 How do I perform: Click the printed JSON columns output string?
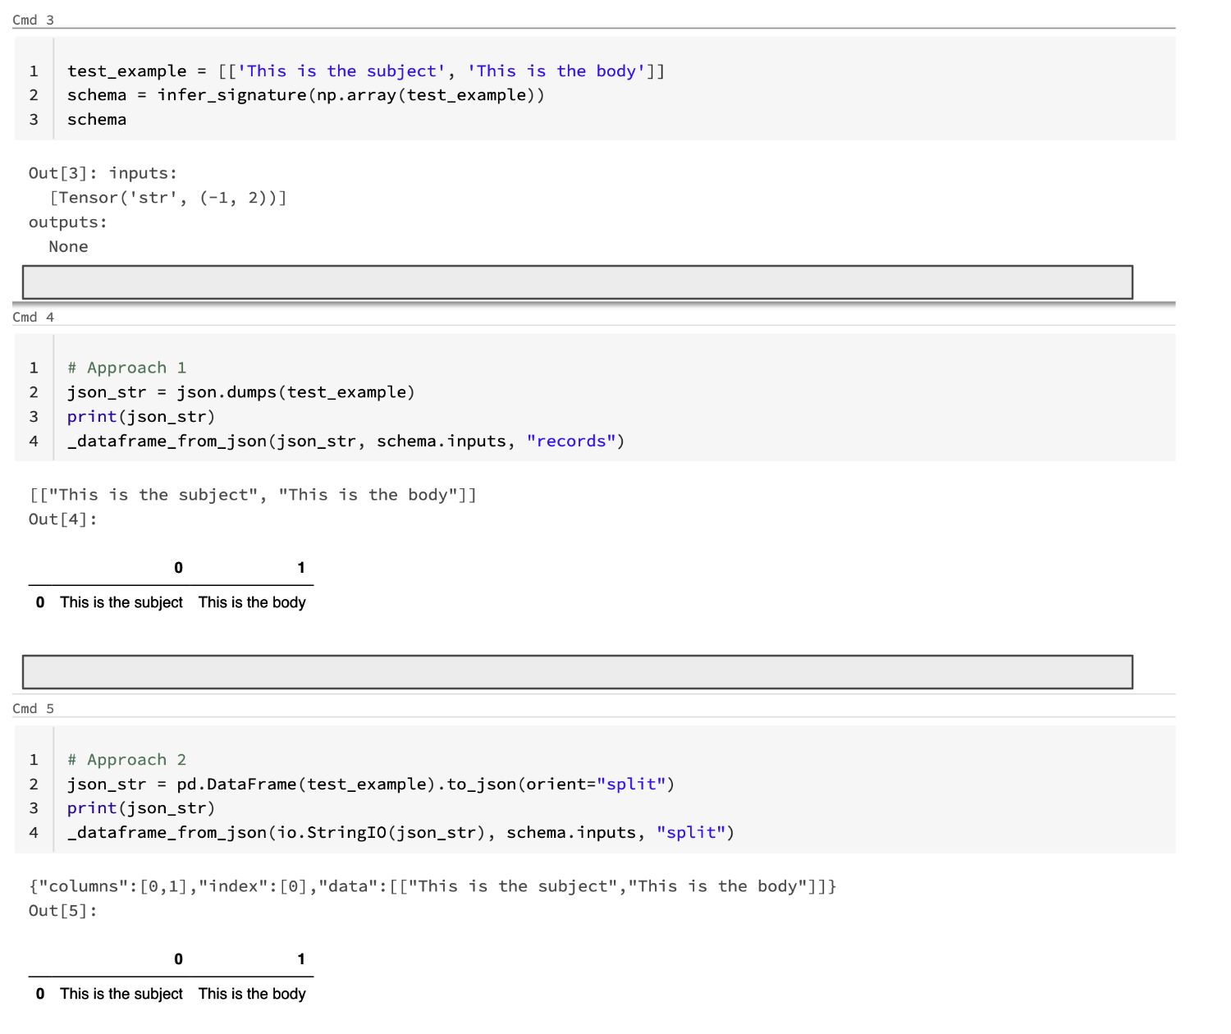[x=432, y=886]
